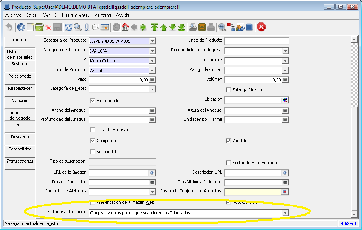The height and width of the screenshot is (230, 362).
Task: Toggle the Entrega Directa checkbox
Action: [x=228, y=90]
